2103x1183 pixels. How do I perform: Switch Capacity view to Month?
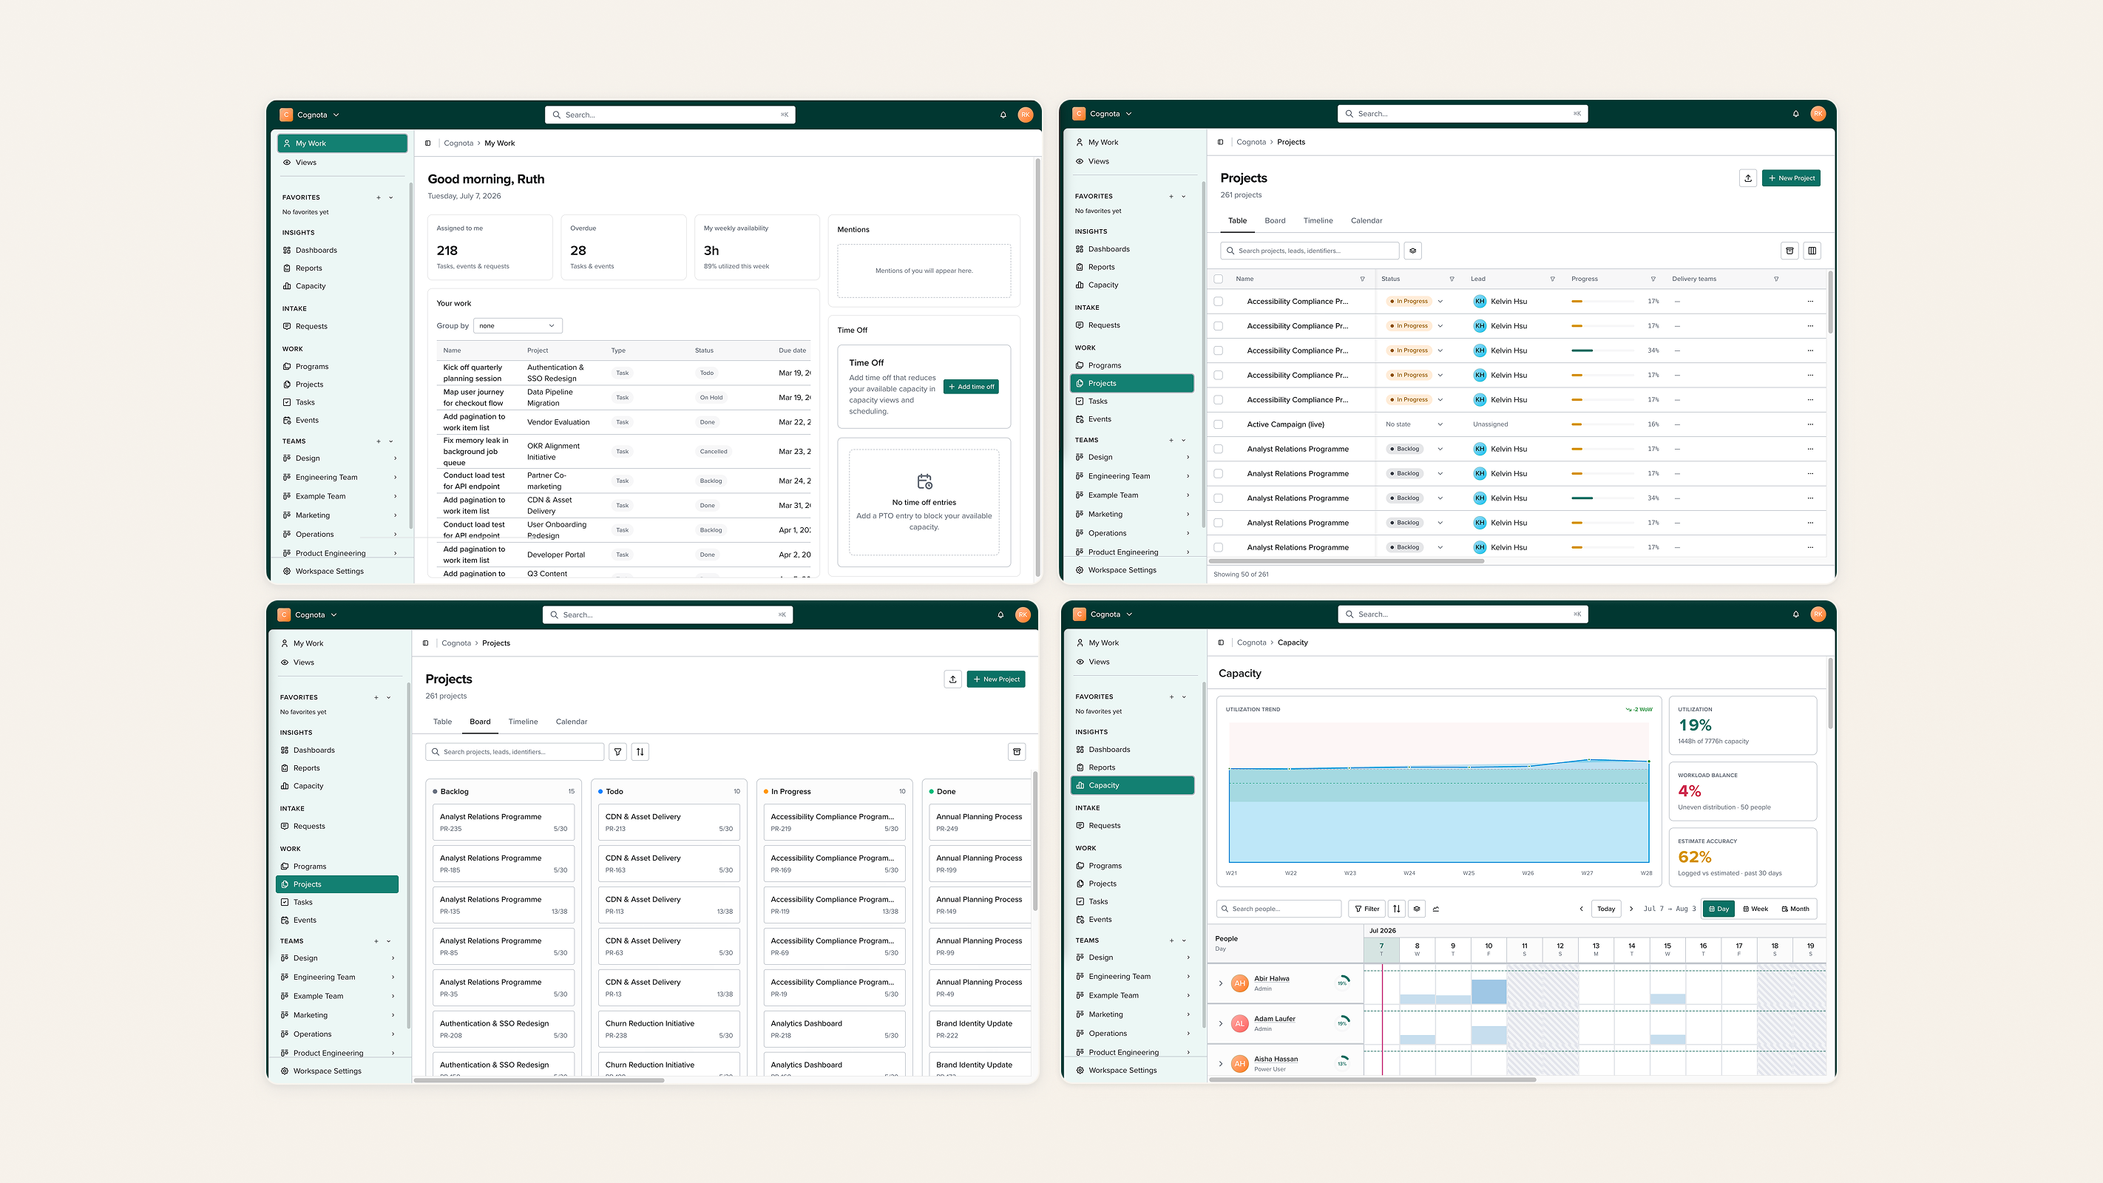pyautogui.click(x=1795, y=909)
